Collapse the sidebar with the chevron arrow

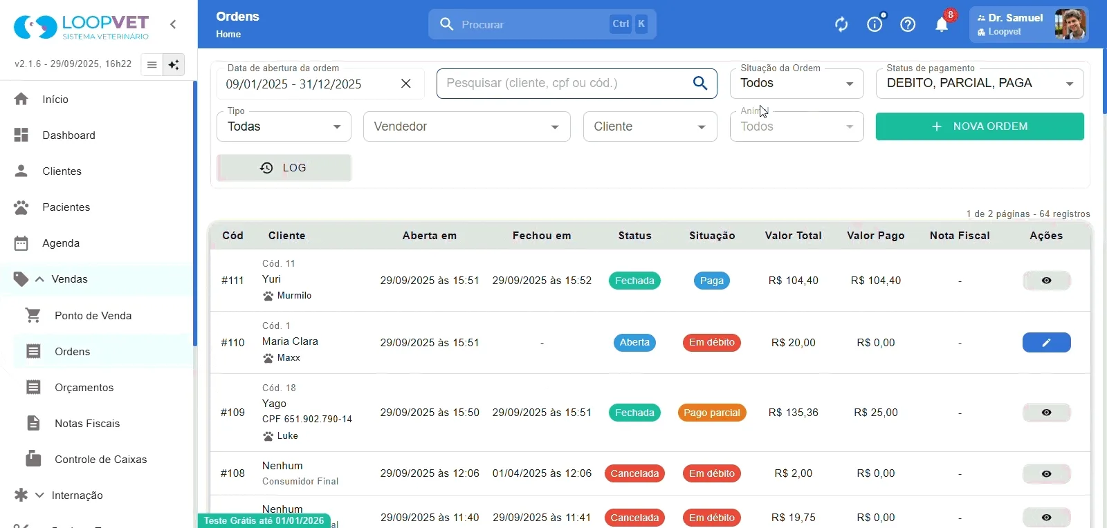point(173,24)
